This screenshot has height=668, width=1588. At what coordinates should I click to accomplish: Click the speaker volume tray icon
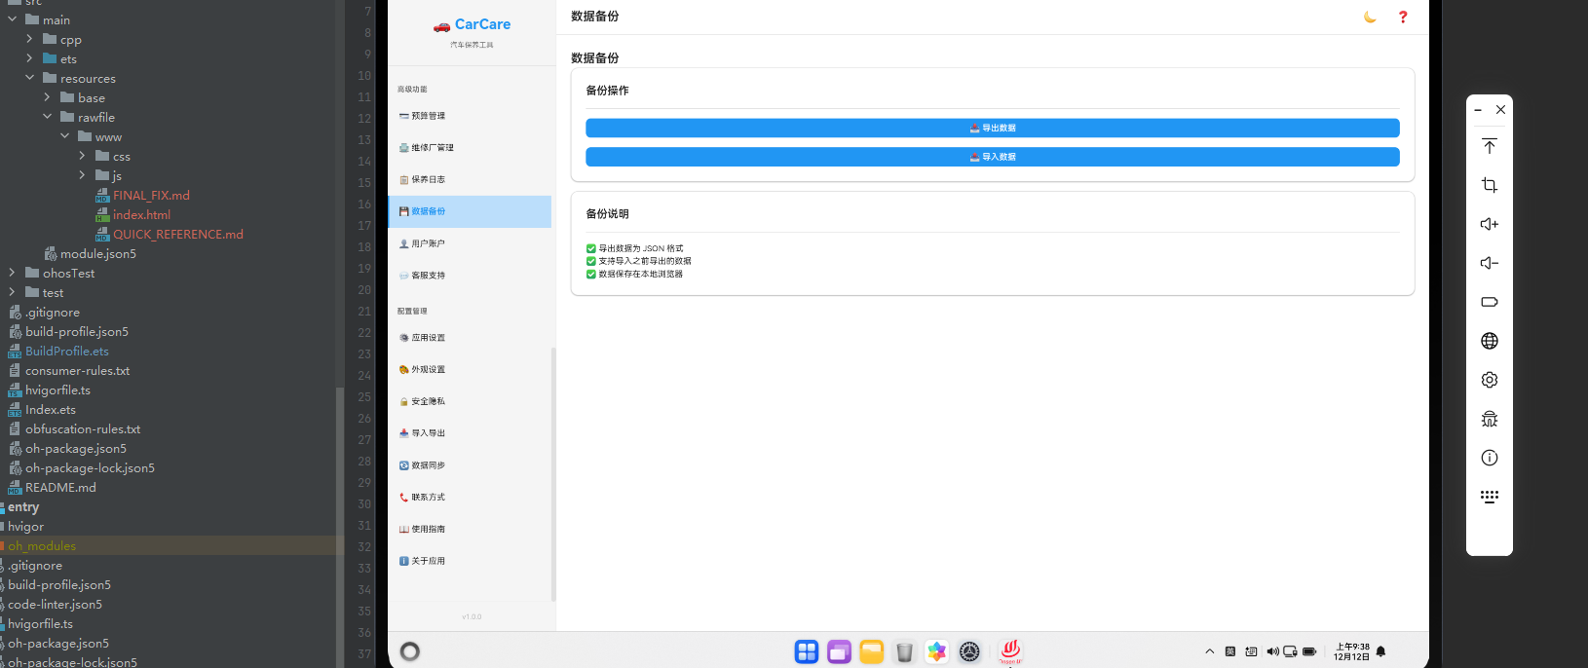1272,651
